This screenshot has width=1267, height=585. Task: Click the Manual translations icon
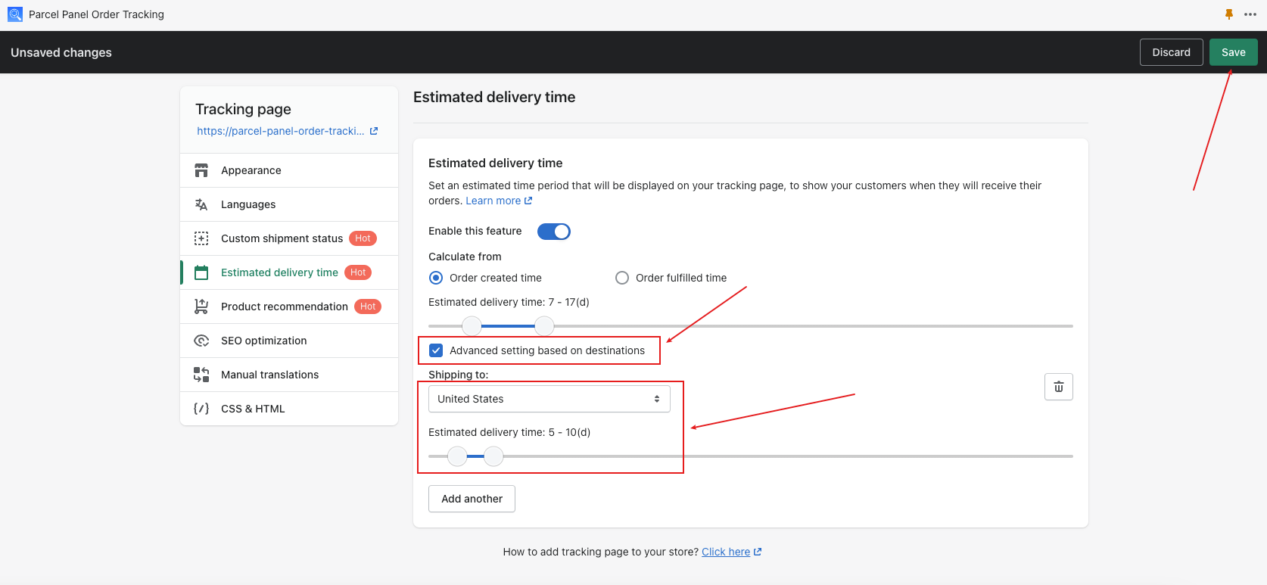click(201, 375)
